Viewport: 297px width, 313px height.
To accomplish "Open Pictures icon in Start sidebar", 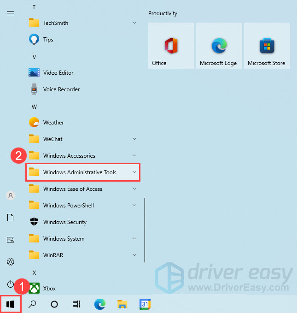I will (x=11, y=240).
